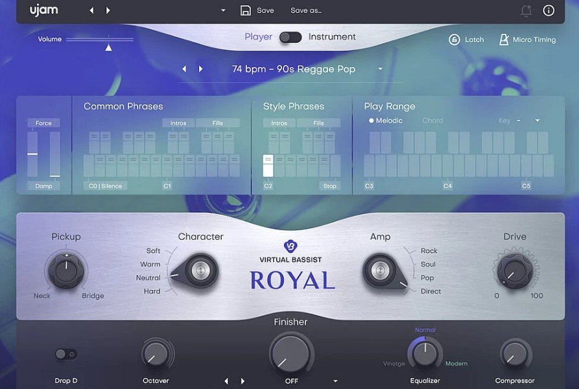Select Instrument mode label
Image resolution: width=579 pixels, height=389 pixels.
point(332,37)
